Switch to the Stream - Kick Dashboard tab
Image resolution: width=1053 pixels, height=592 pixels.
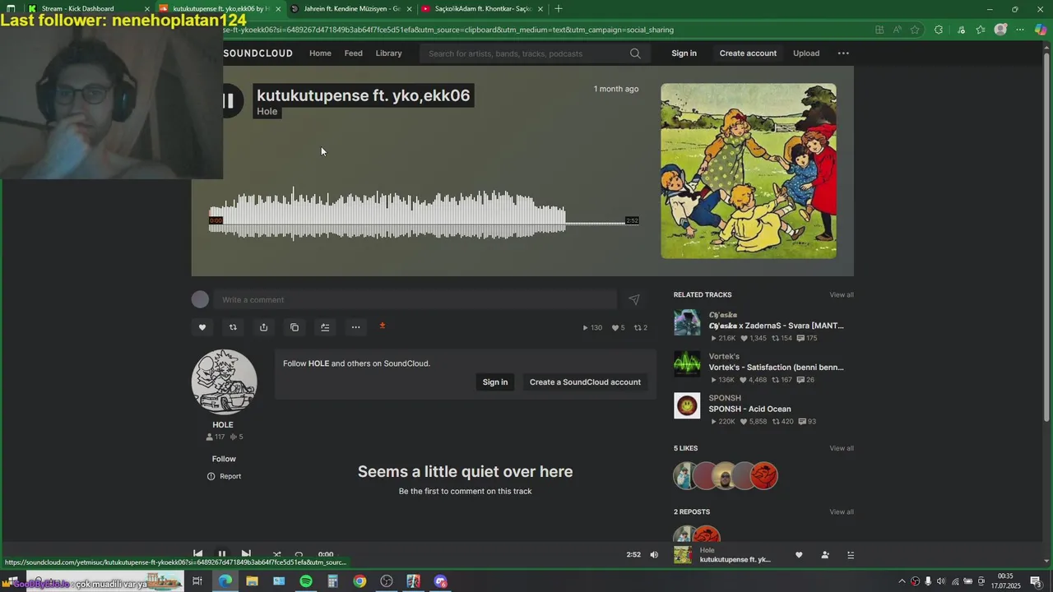pos(88,8)
